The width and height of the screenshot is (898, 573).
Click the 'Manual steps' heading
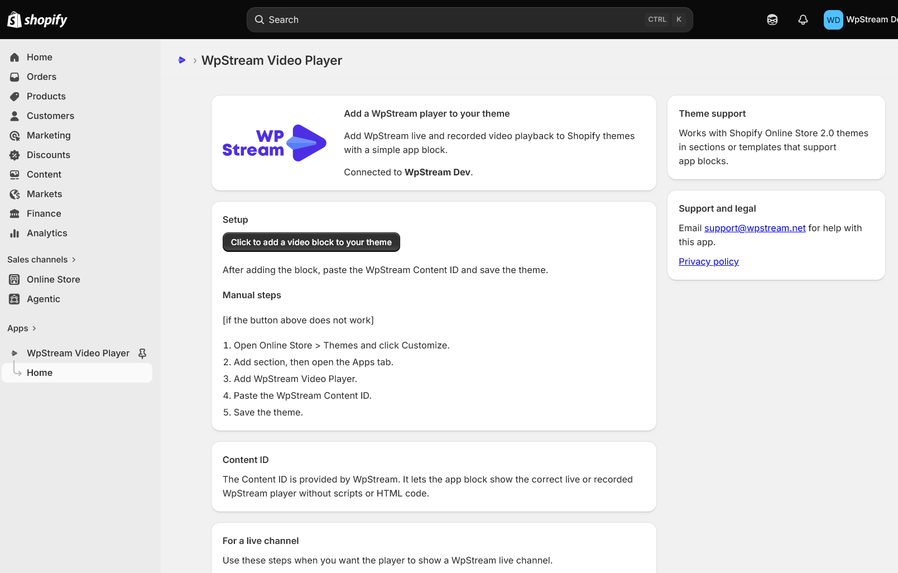tap(252, 295)
